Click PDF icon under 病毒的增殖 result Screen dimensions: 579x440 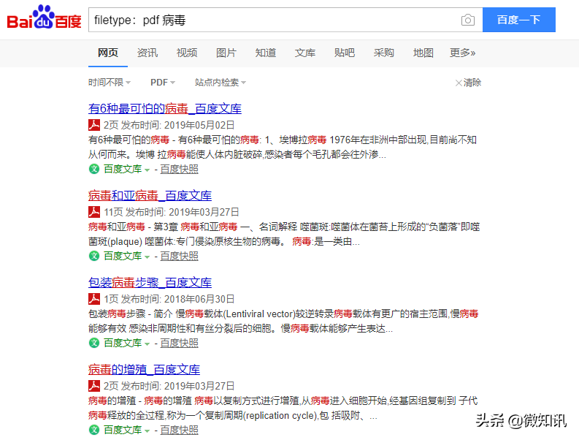pos(94,386)
